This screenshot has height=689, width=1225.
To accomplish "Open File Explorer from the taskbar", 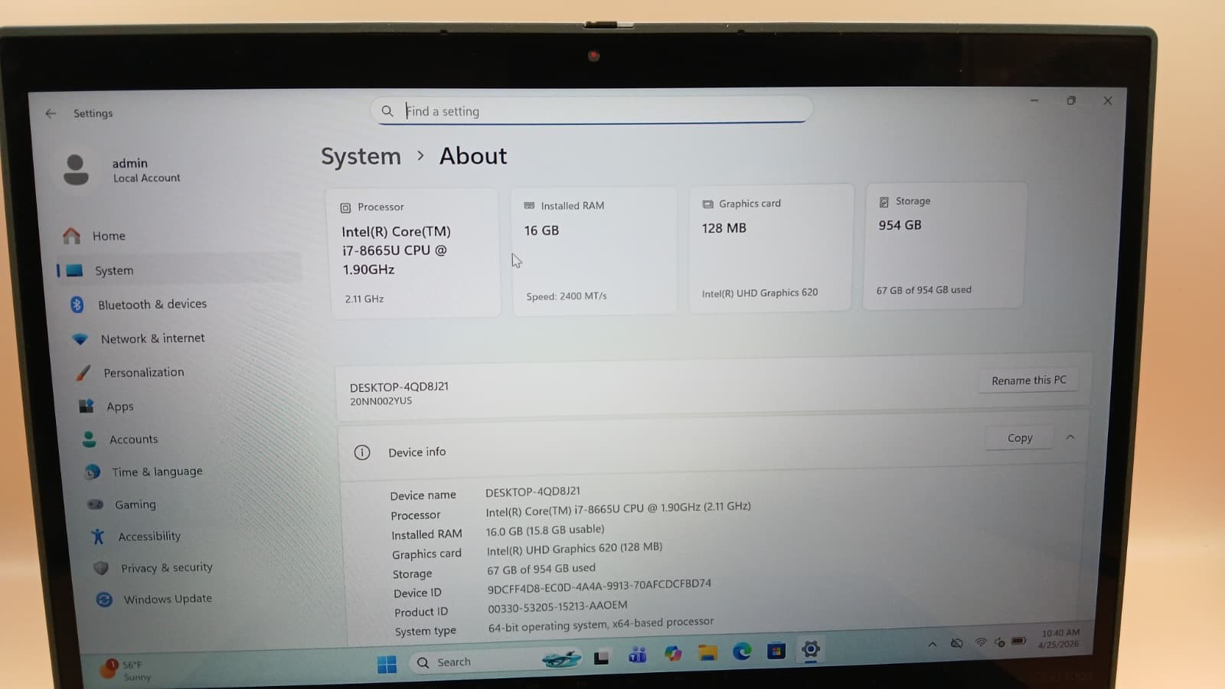I will click(x=707, y=652).
